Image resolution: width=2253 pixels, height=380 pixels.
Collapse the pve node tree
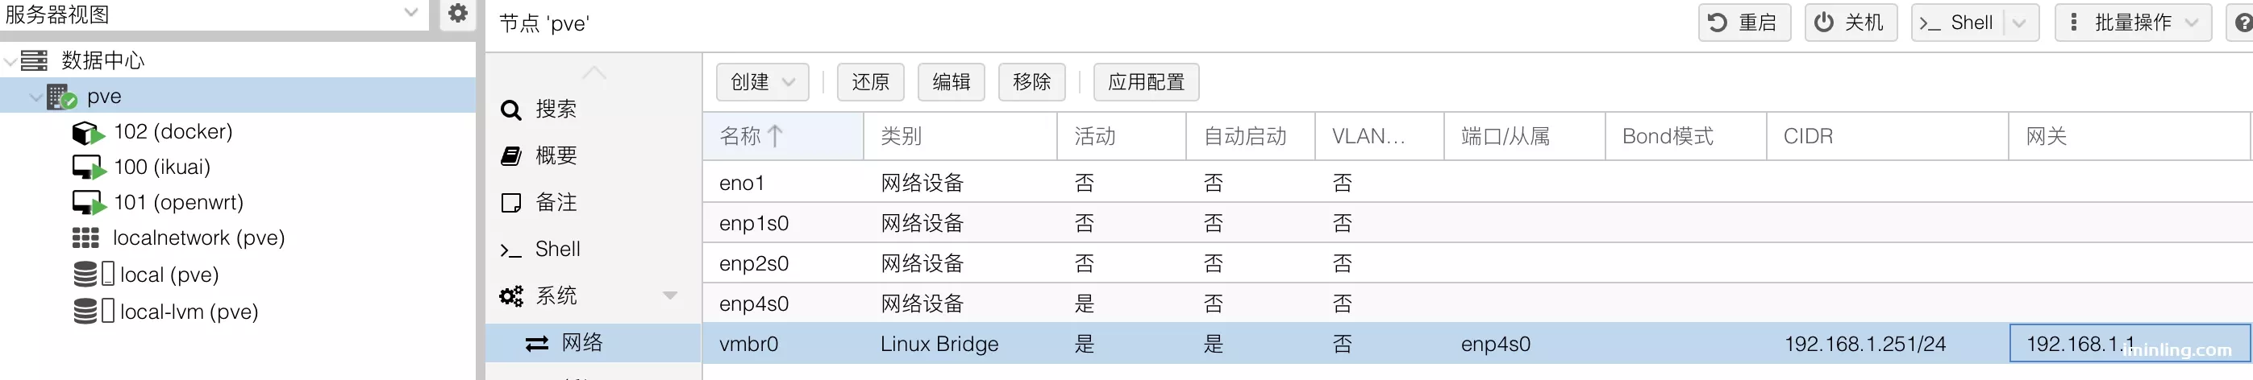[x=35, y=97]
